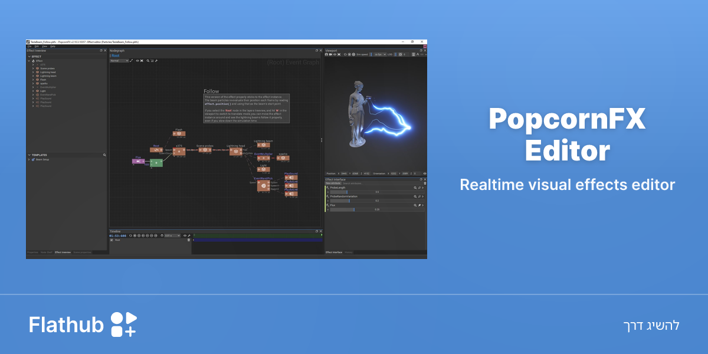
Task: Collapse the TEMPLATES section header
Action: (x=29, y=155)
